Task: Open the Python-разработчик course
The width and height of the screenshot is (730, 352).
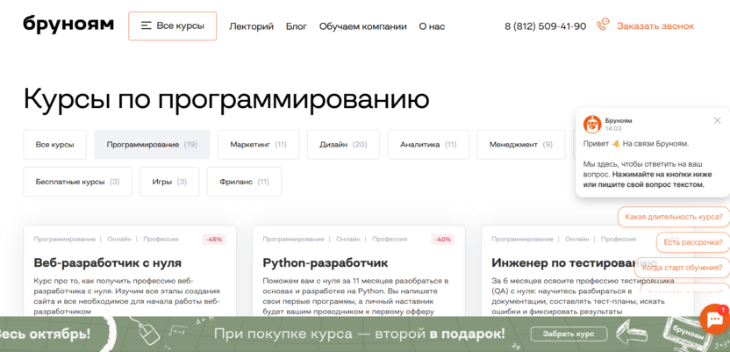Action: pos(325,263)
